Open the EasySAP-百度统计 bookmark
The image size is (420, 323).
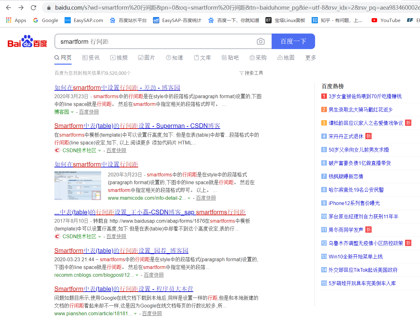(x=177, y=20)
